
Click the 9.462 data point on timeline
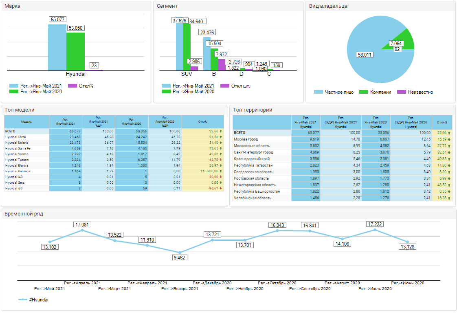coord(180,252)
